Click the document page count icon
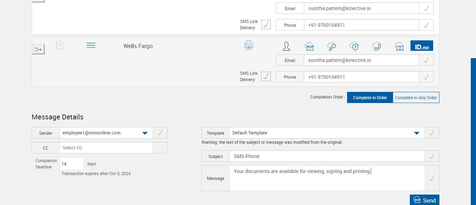Image resolution: width=476 pixels, height=205 pixels. [x=59, y=45]
